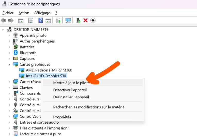Click the Device Manager title bar icon

click(x=4, y=4)
